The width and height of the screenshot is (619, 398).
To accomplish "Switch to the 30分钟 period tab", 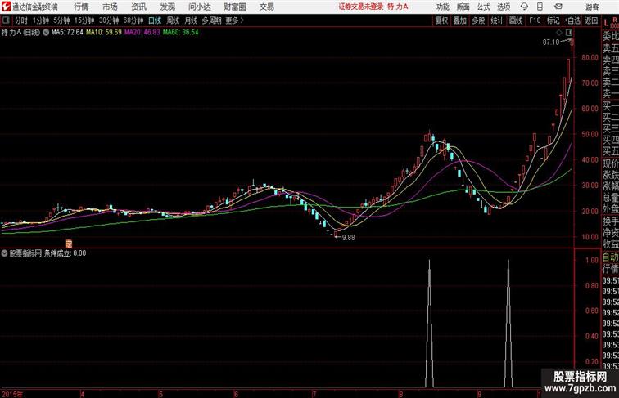I will tap(109, 20).
